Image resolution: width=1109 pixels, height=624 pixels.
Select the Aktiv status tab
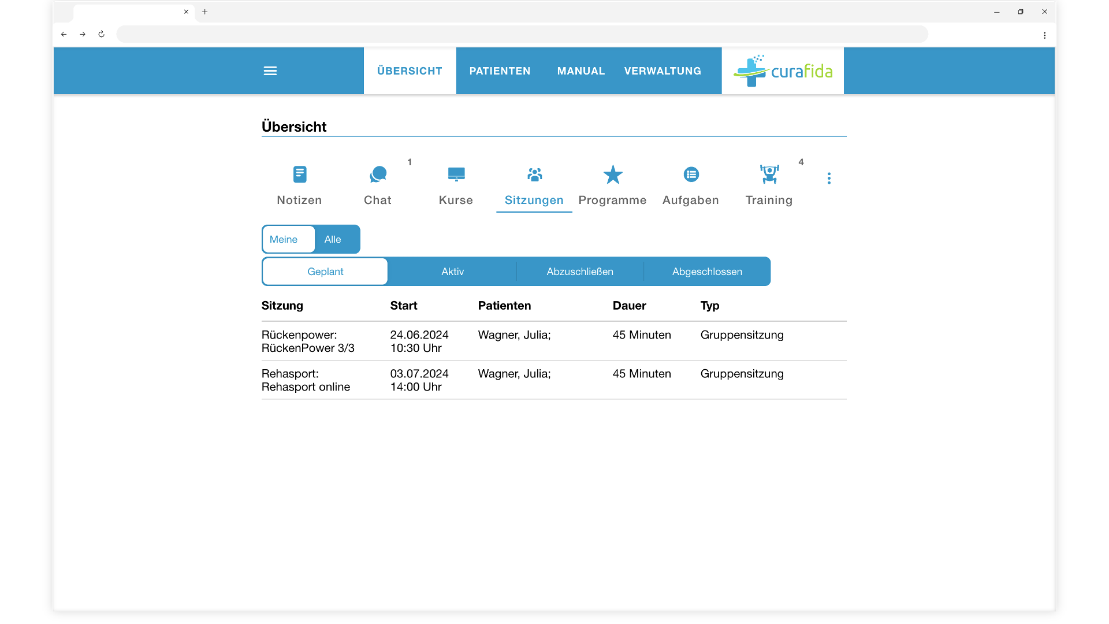(452, 272)
